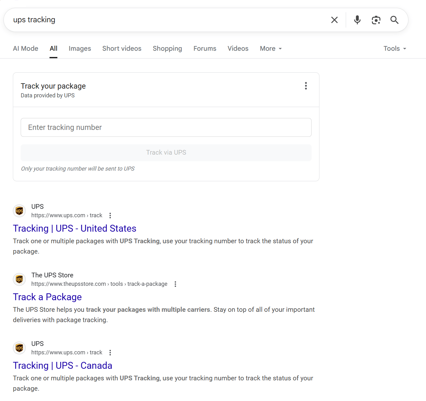Click the theupsstore.com track-a-package URL
This screenshot has height=401, width=426.
click(99, 284)
